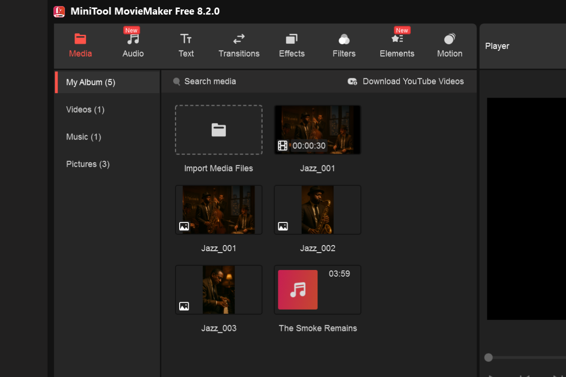Switch to the Audio tab
This screenshot has width=566, height=377.
click(133, 46)
